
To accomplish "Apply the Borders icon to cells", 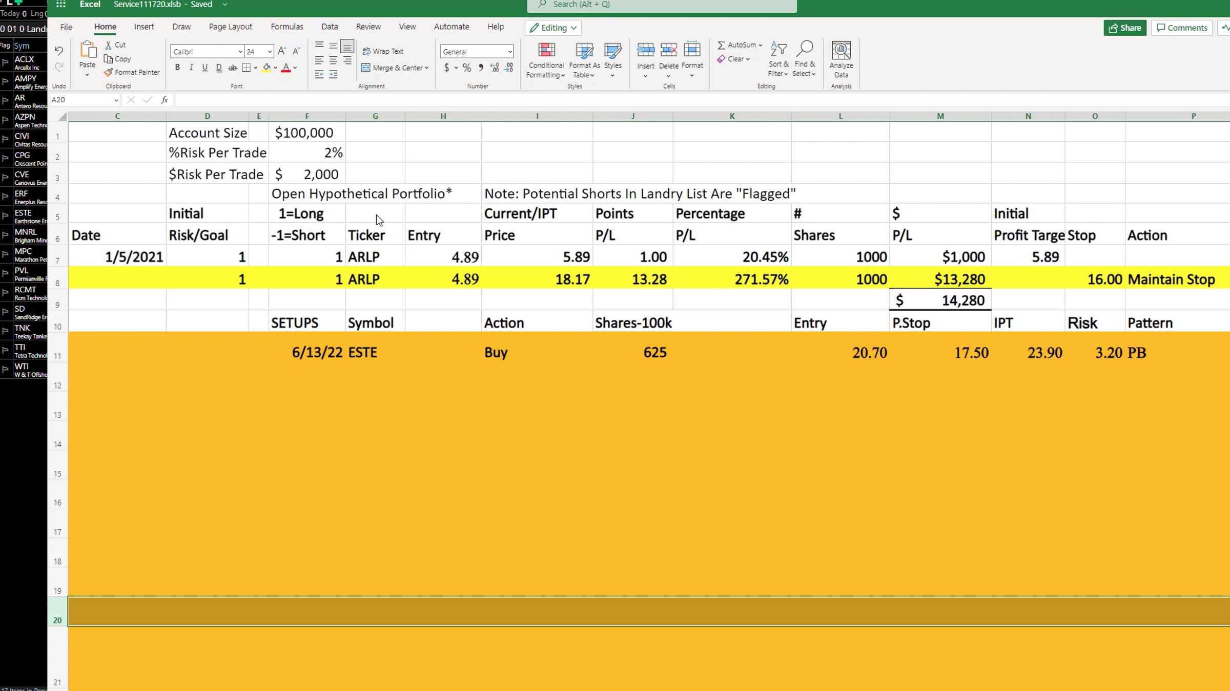I will pos(246,68).
